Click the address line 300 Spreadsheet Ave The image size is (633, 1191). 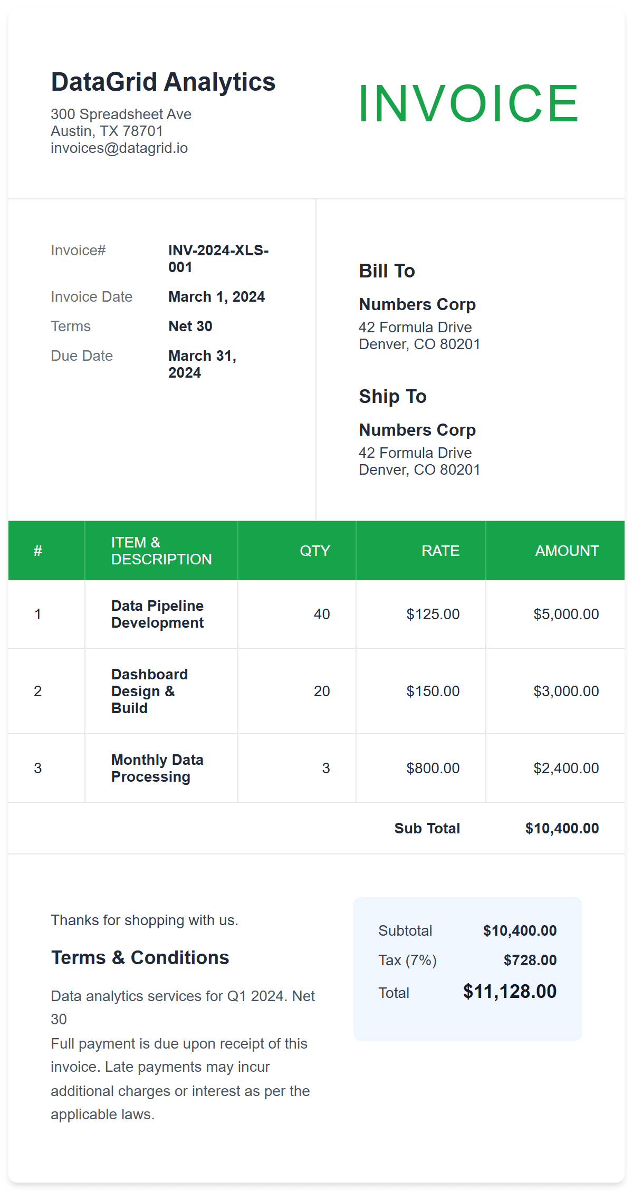[x=121, y=114]
